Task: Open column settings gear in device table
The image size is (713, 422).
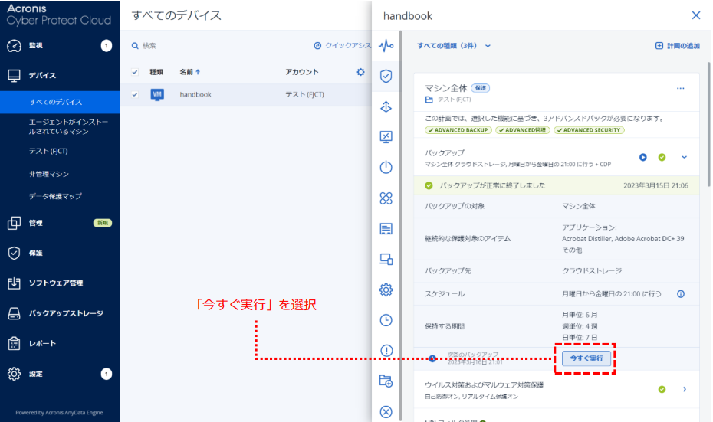Action: pos(360,72)
